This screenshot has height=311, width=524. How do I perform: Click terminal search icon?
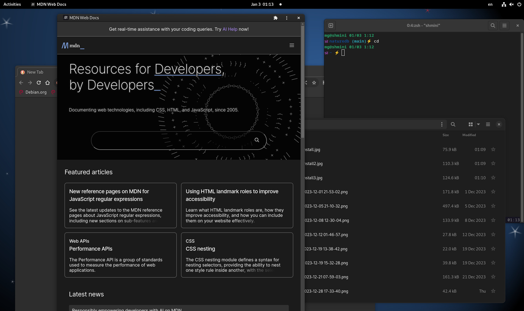[493, 26]
